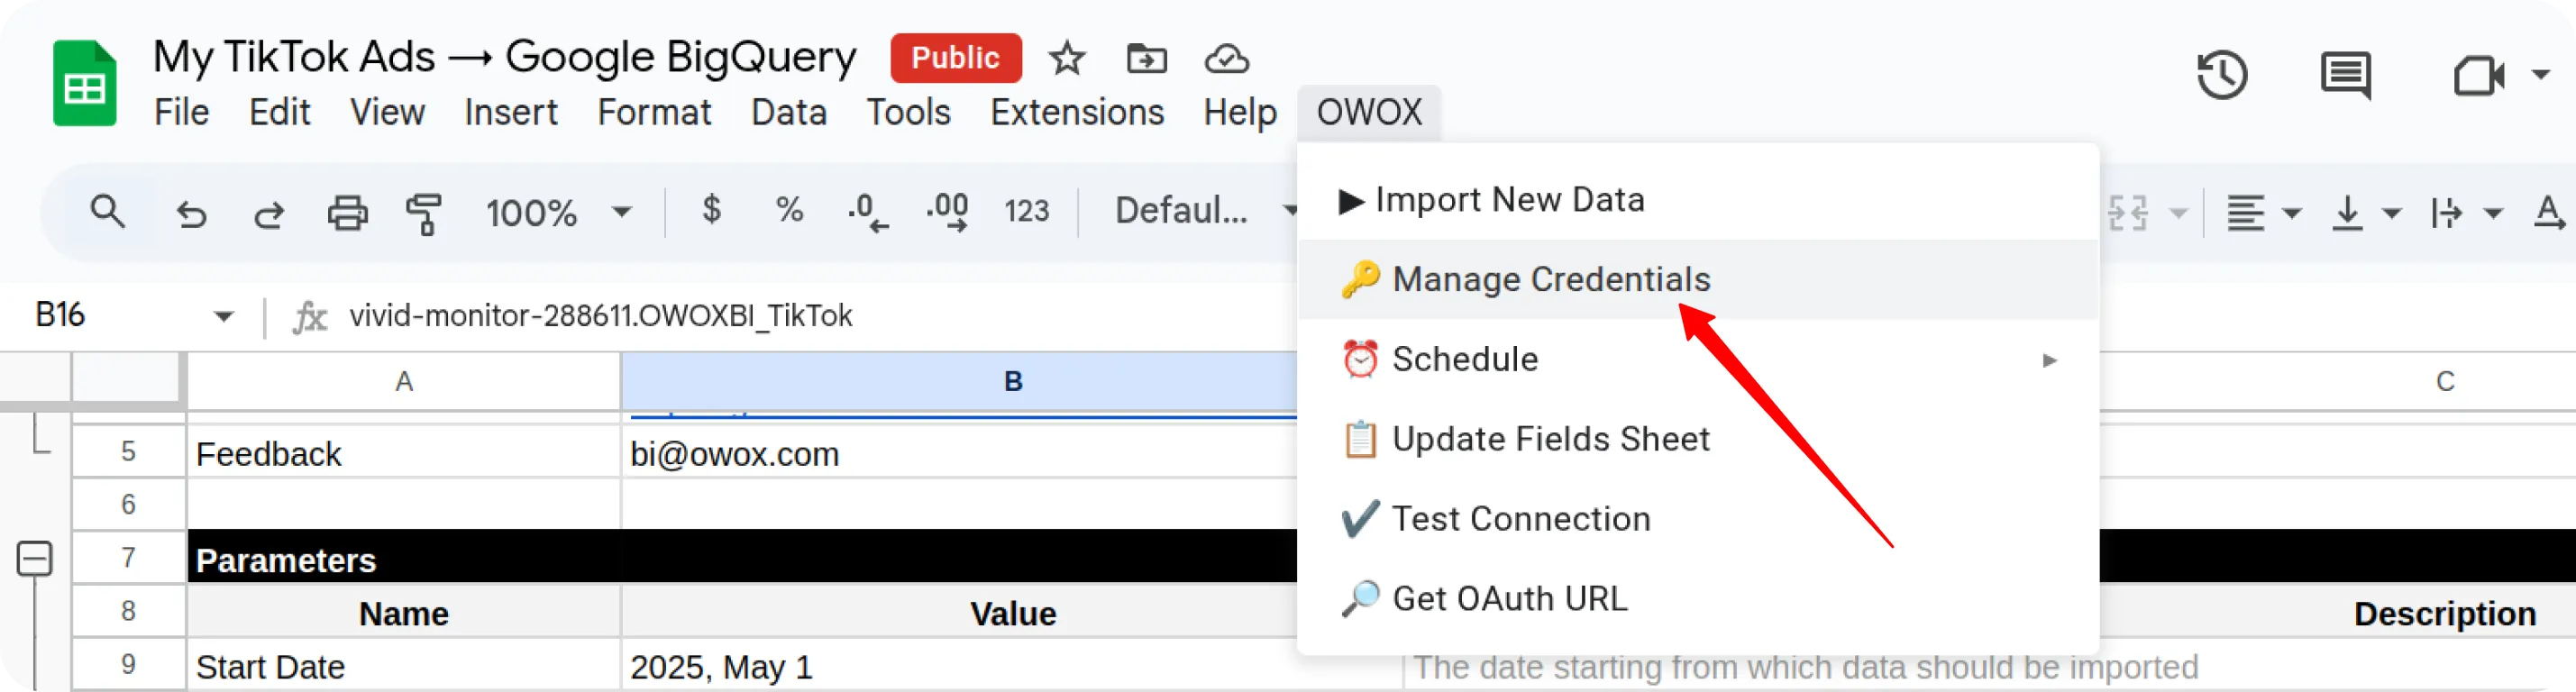Open the Extensions menu
This screenshot has height=692, width=2576.
pos(1076,112)
